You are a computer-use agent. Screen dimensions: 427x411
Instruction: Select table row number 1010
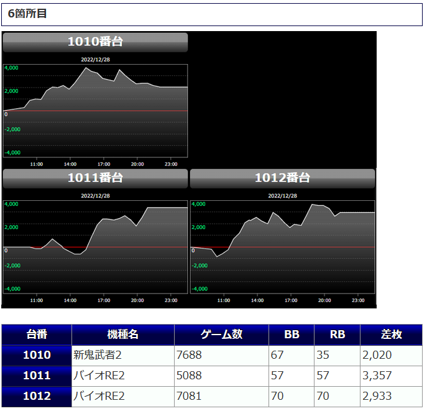pos(37,356)
